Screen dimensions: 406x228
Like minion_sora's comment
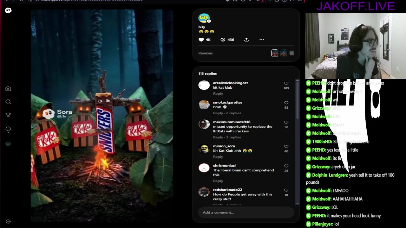(286, 147)
